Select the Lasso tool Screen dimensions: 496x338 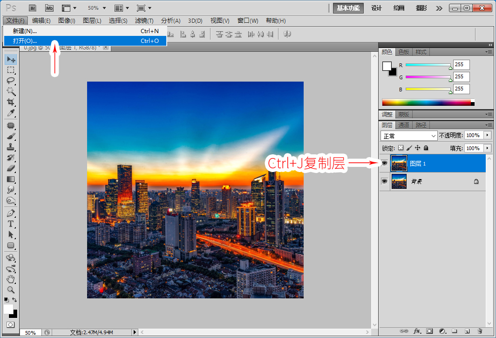(x=11, y=81)
